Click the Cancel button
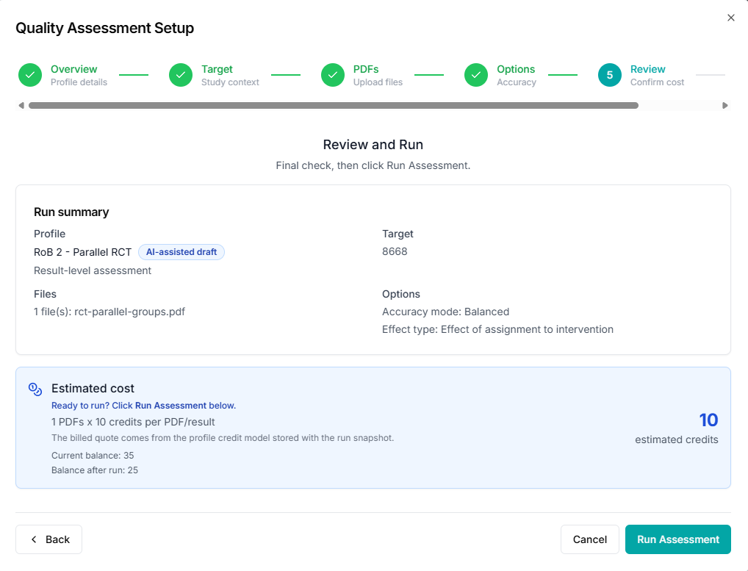The image size is (748, 571). pos(589,539)
